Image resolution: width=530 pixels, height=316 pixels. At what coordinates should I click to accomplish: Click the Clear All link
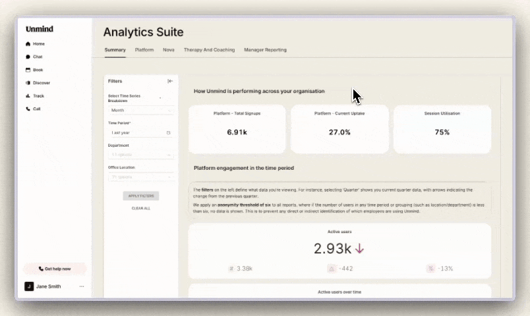coord(140,208)
